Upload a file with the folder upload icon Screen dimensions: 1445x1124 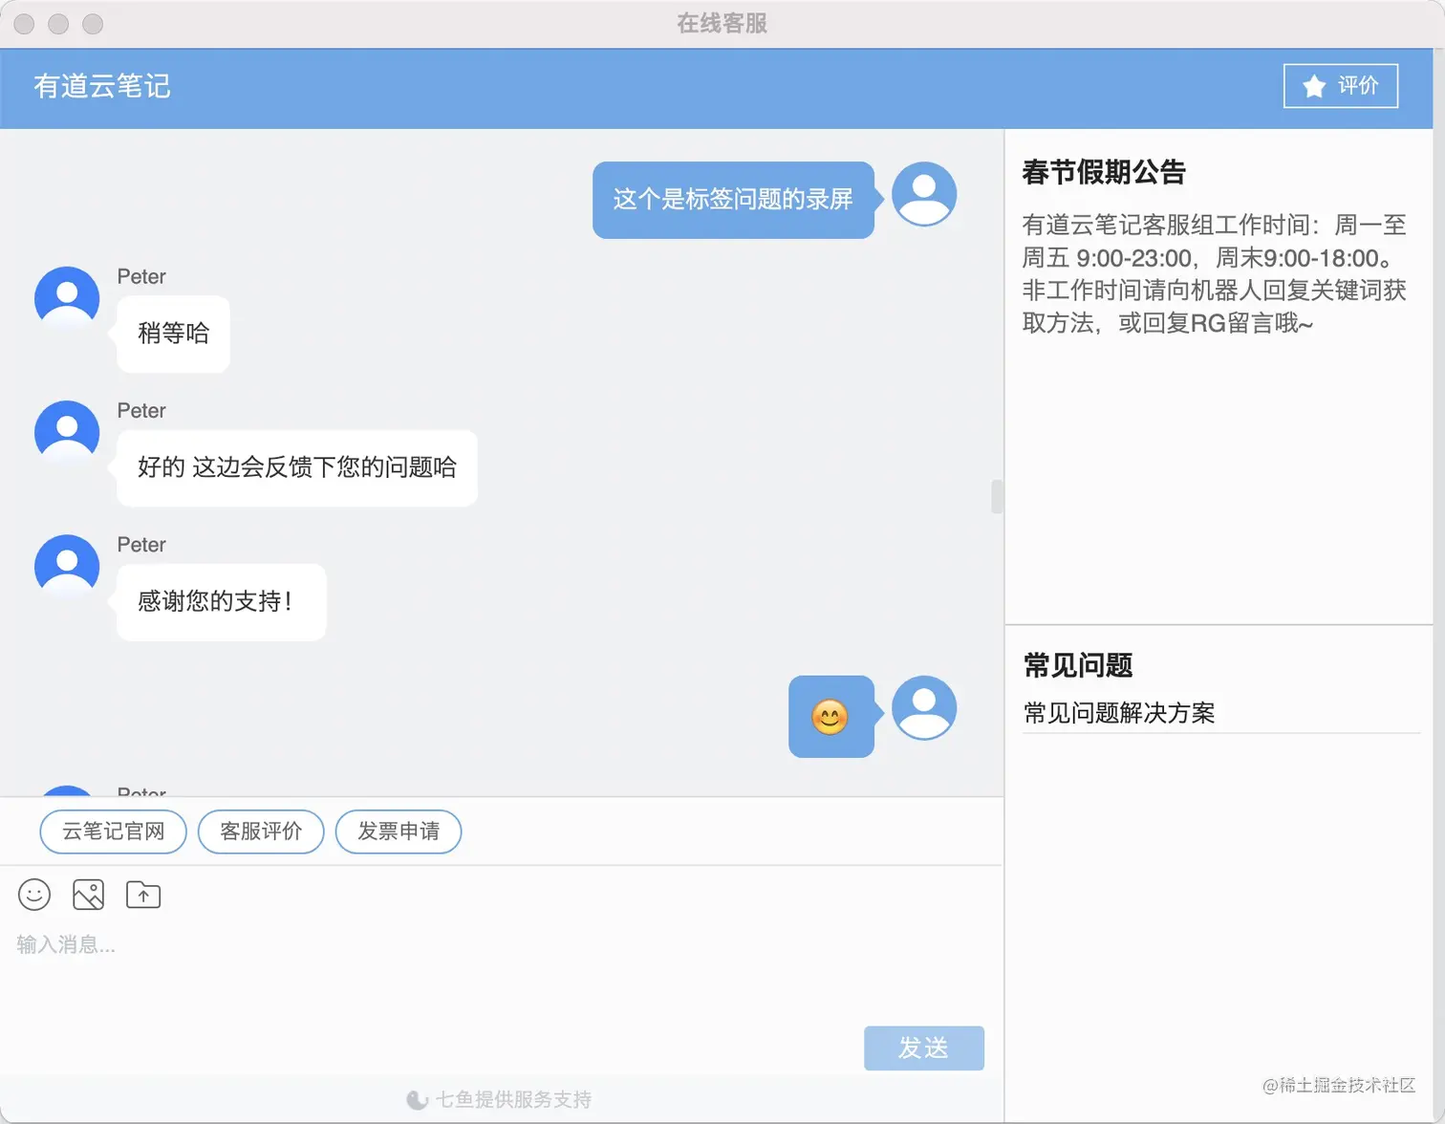(x=143, y=895)
